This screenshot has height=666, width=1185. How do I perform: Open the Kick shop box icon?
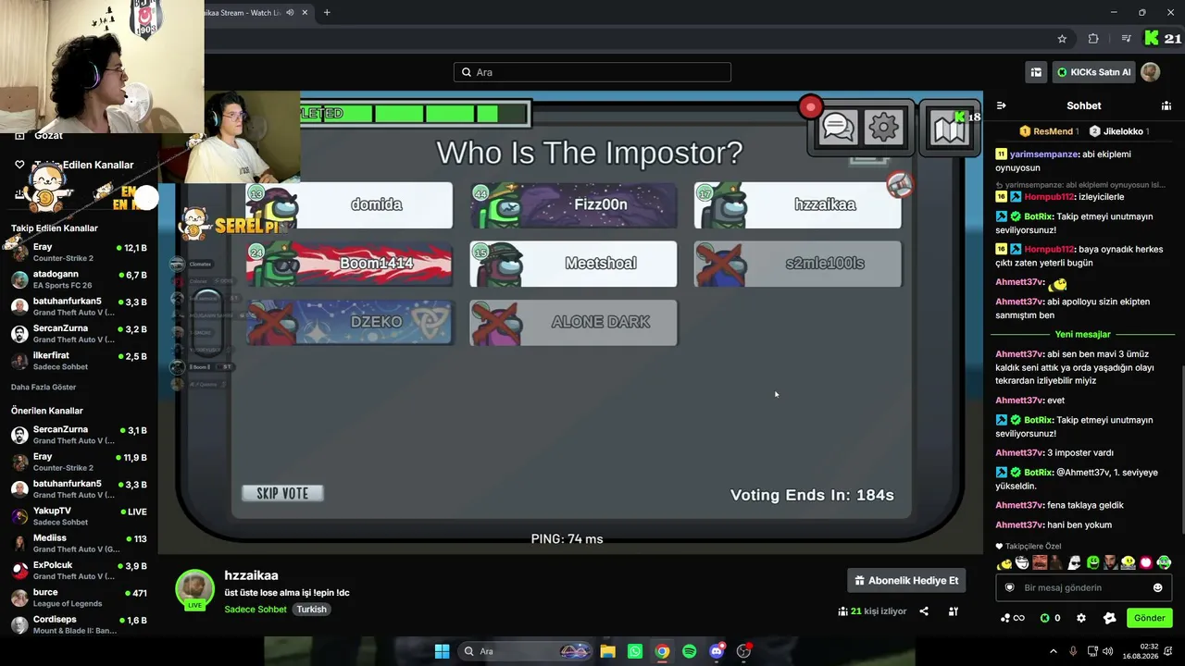pyautogui.click(x=1036, y=72)
